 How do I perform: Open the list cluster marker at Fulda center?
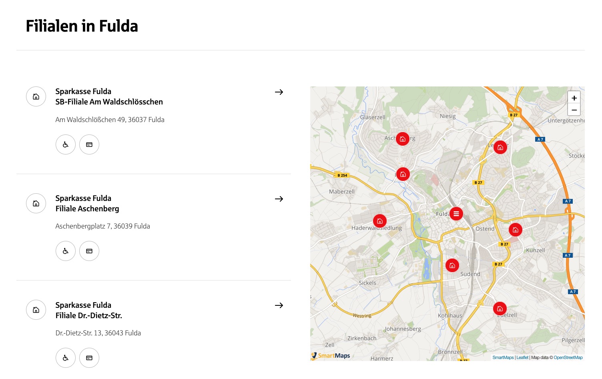click(x=456, y=214)
